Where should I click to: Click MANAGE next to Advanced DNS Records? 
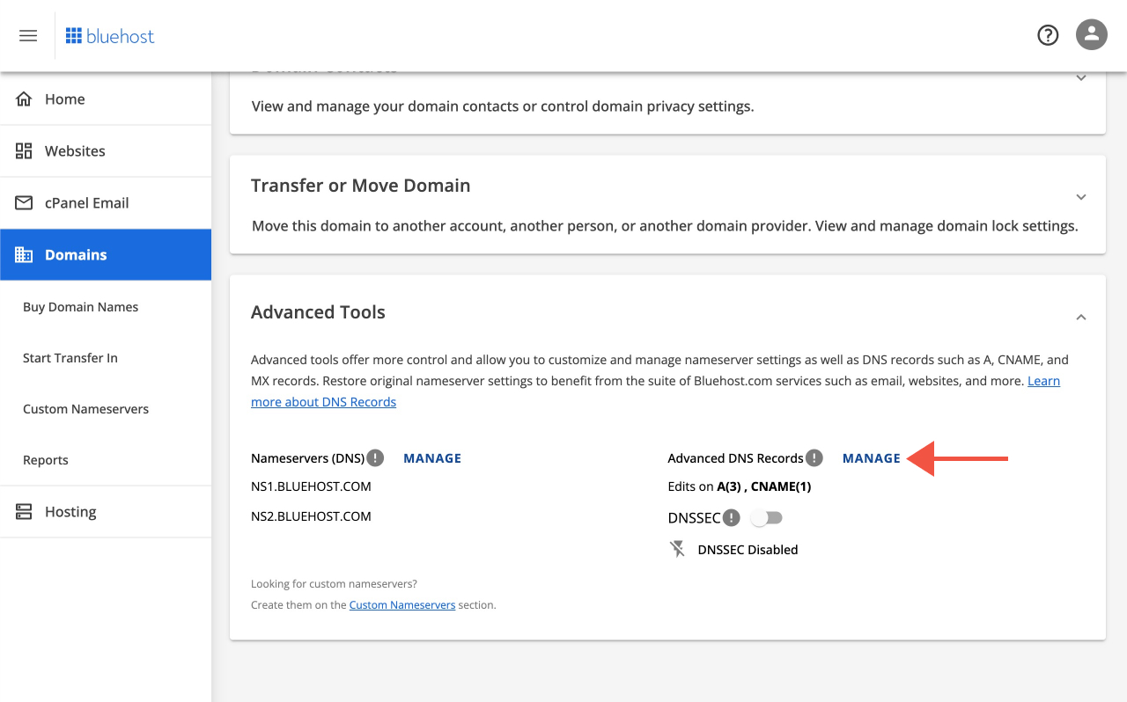[x=871, y=457]
